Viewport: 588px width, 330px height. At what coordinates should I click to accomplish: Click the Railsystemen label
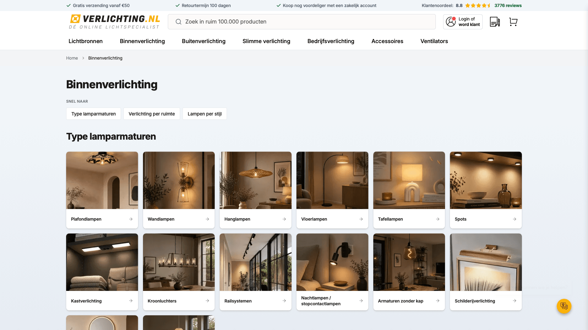(x=238, y=301)
